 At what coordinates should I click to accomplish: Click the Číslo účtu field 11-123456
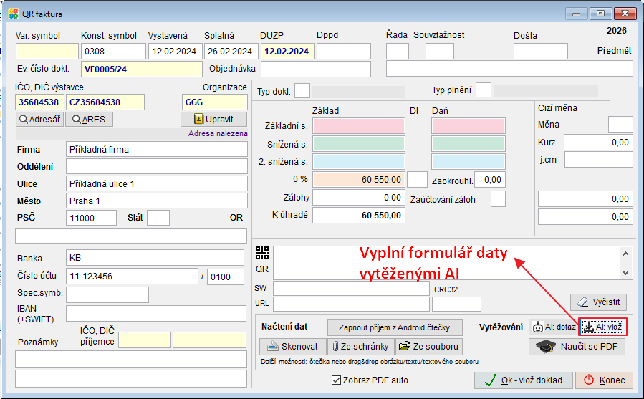132,276
